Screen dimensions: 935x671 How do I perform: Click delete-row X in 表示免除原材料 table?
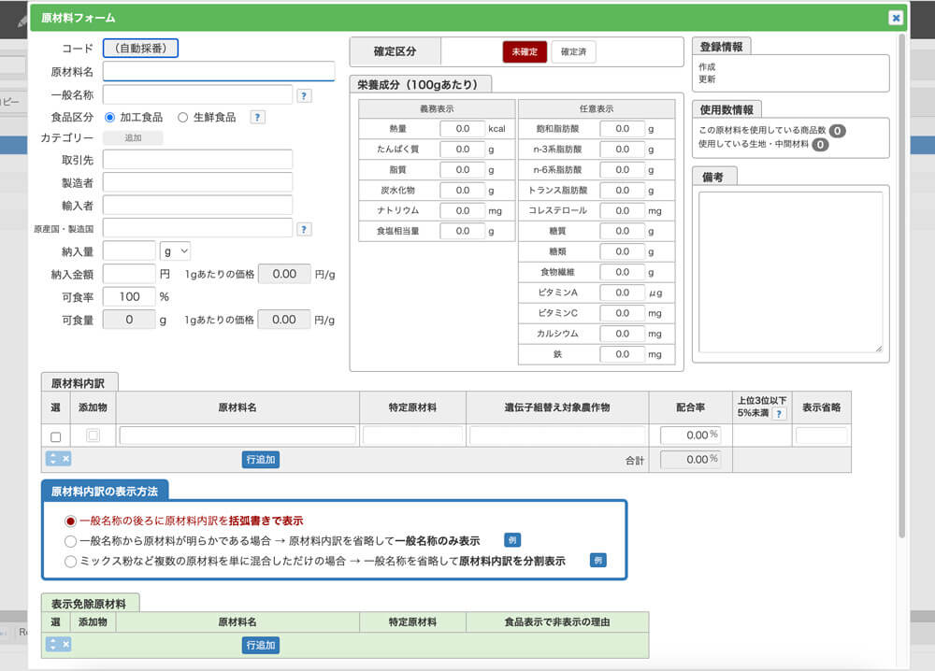pyautogui.click(x=65, y=644)
